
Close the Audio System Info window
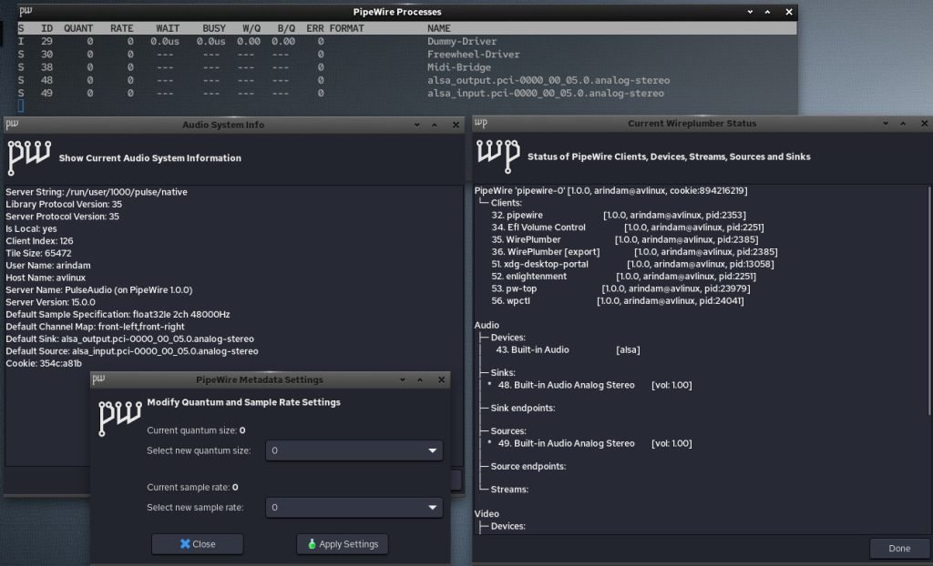tap(456, 125)
